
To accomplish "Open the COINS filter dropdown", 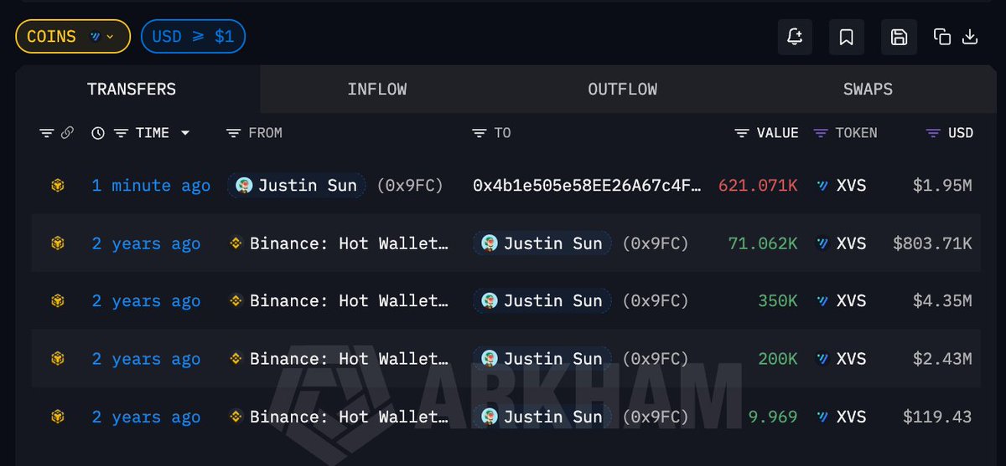I will (x=73, y=37).
